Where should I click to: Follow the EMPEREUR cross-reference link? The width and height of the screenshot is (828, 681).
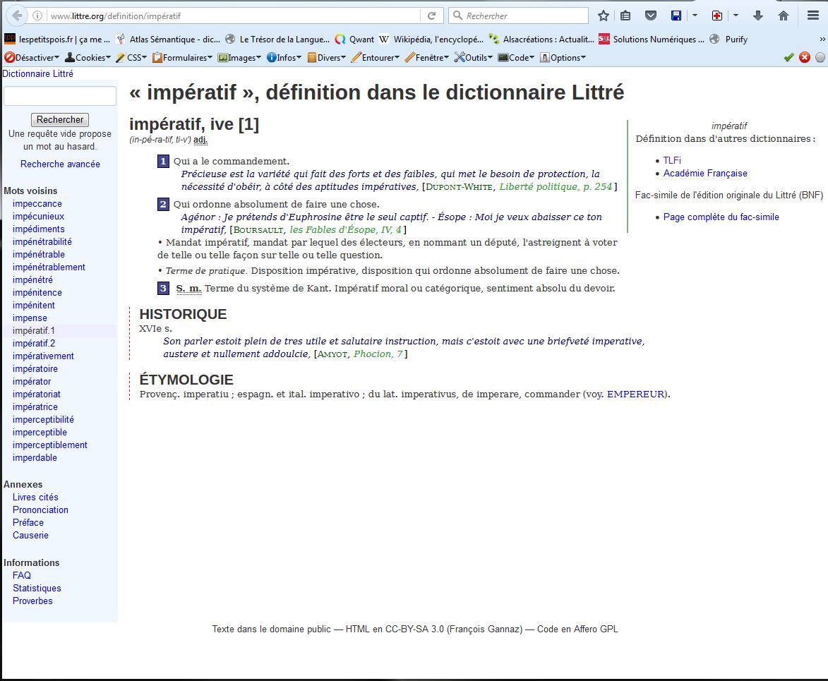(x=635, y=394)
